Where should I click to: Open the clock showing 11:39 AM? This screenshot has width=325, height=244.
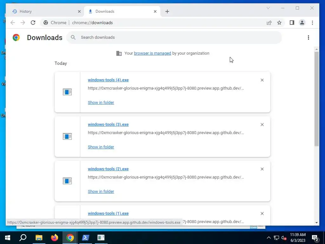(298, 238)
